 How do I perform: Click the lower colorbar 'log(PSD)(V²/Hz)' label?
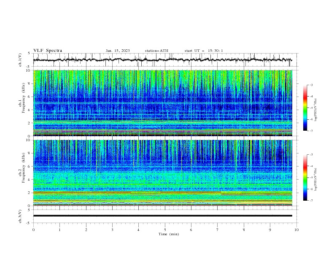(316, 179)
